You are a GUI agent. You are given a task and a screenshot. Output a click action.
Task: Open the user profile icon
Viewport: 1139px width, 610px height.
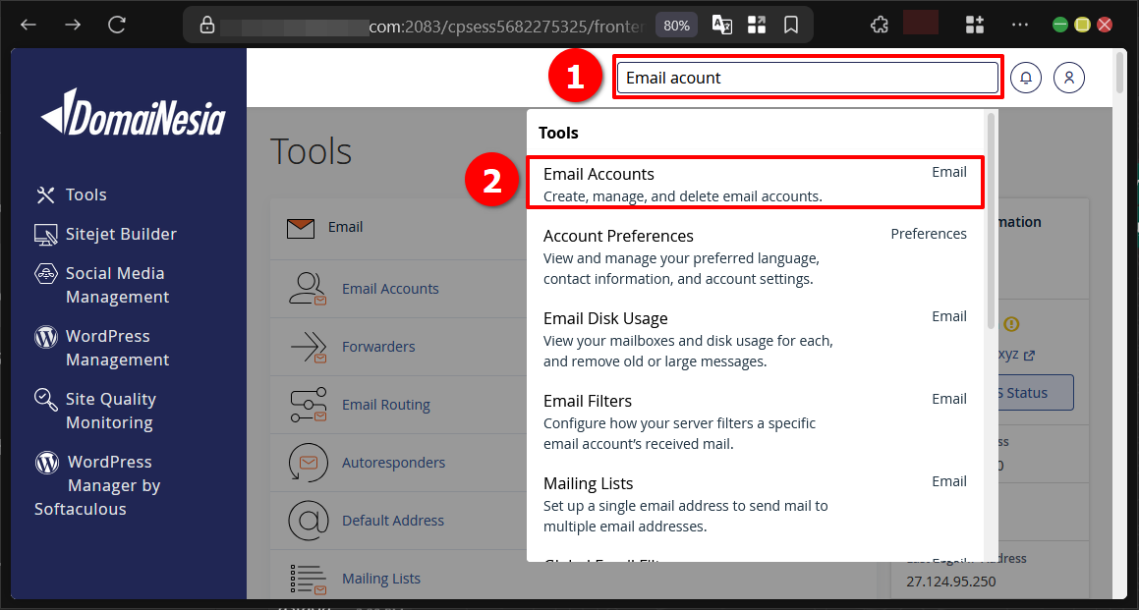coord(1069,77)
